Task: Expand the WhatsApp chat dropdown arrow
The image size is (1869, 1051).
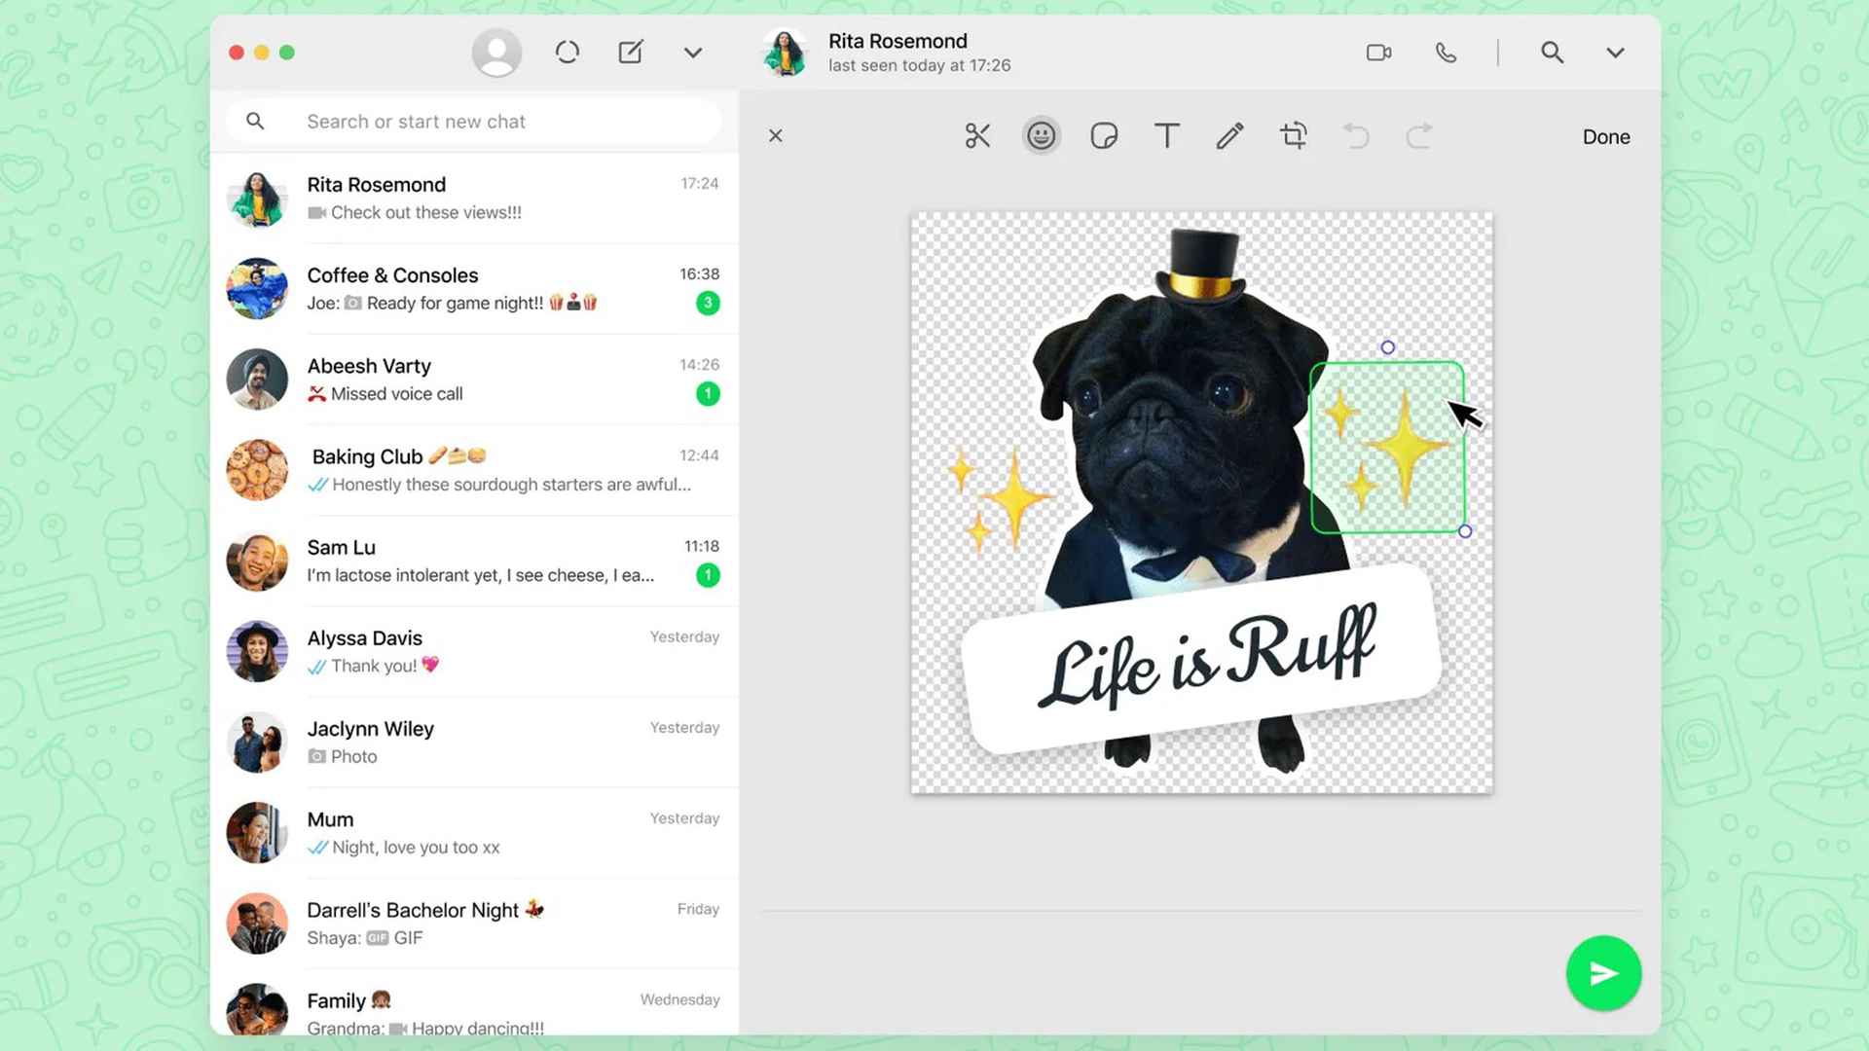Action: tap(1616, 52)
